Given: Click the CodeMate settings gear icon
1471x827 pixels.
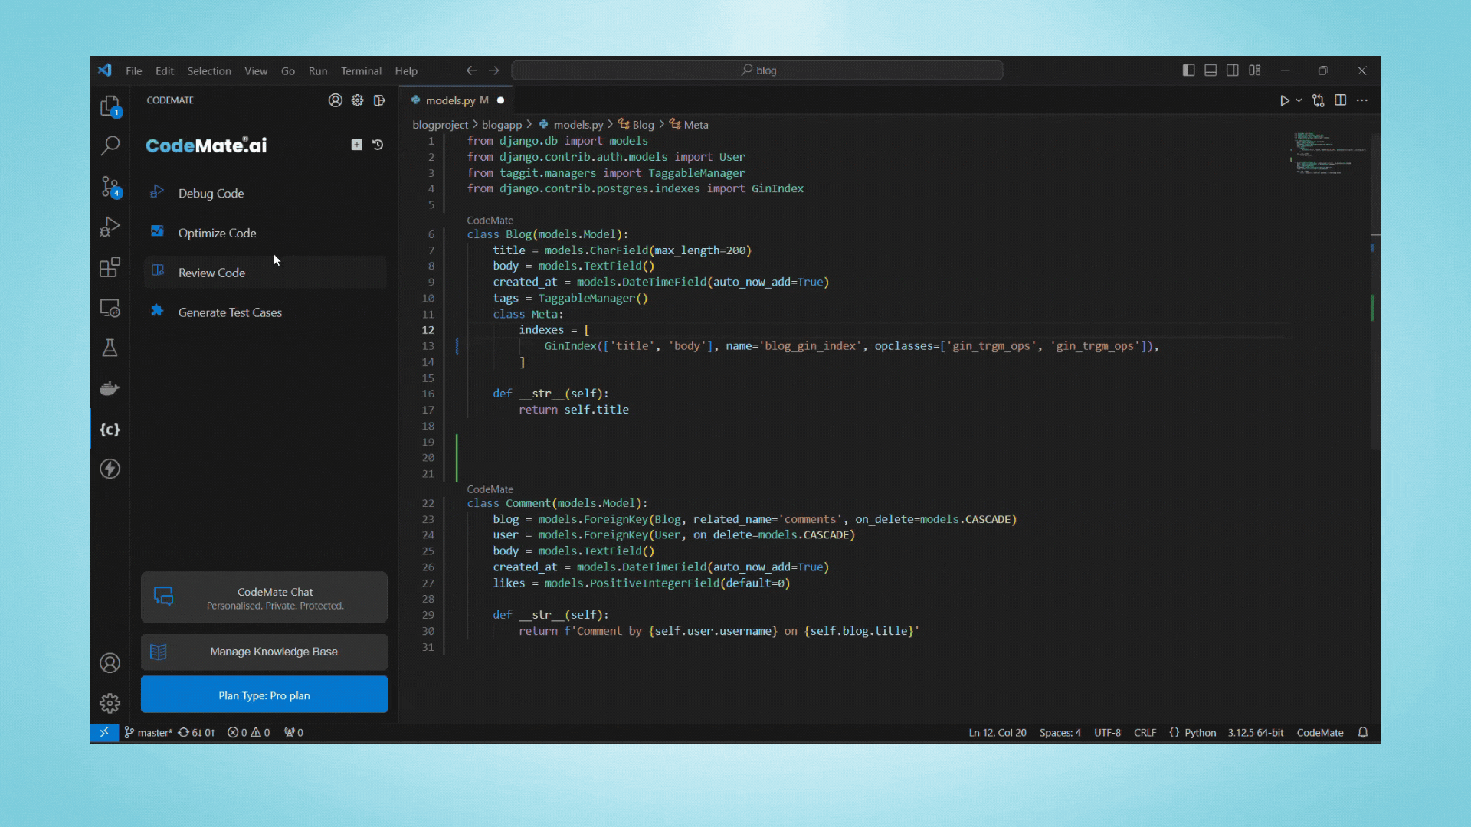Looking at the screenshot, I should pos(358,100).
